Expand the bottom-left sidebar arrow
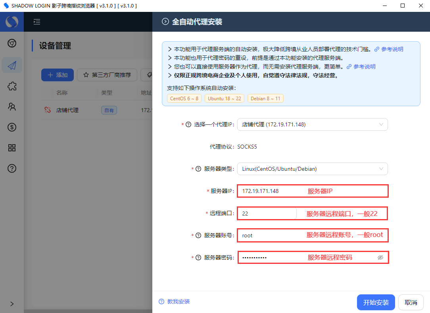 tap(12, 303)
